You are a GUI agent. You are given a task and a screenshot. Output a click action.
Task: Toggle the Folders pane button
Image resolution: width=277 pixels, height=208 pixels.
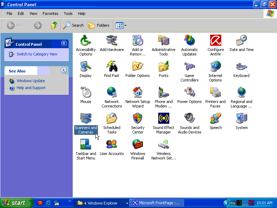(99, 25)
